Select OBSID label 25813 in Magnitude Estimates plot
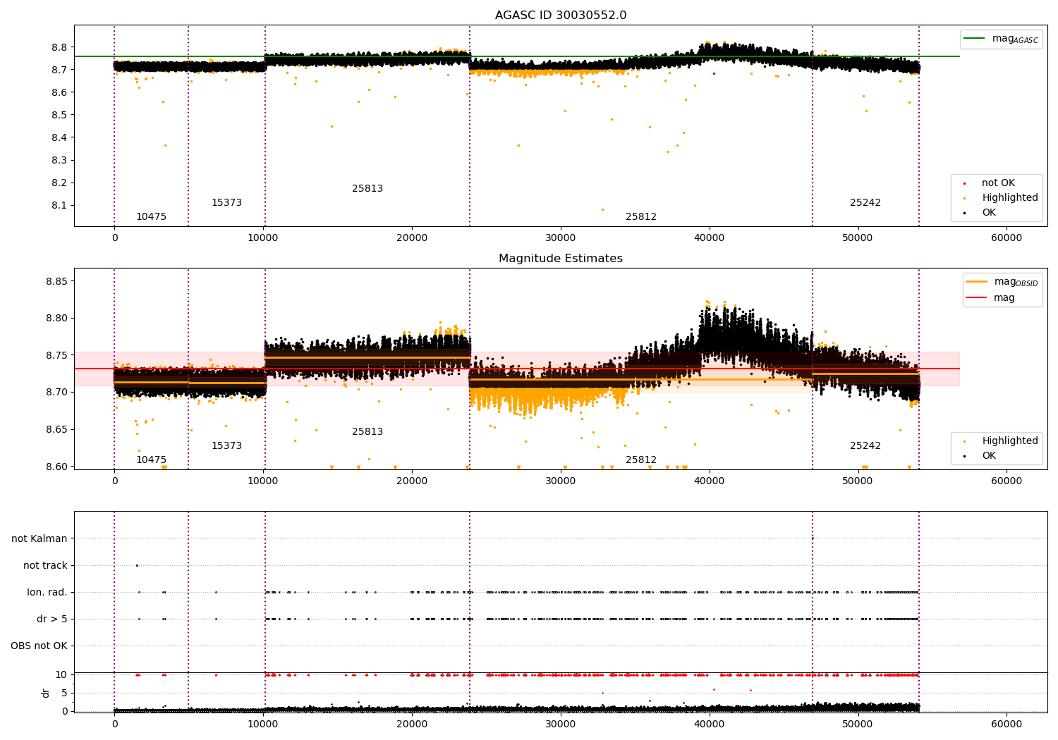 (x=367, y=431)
